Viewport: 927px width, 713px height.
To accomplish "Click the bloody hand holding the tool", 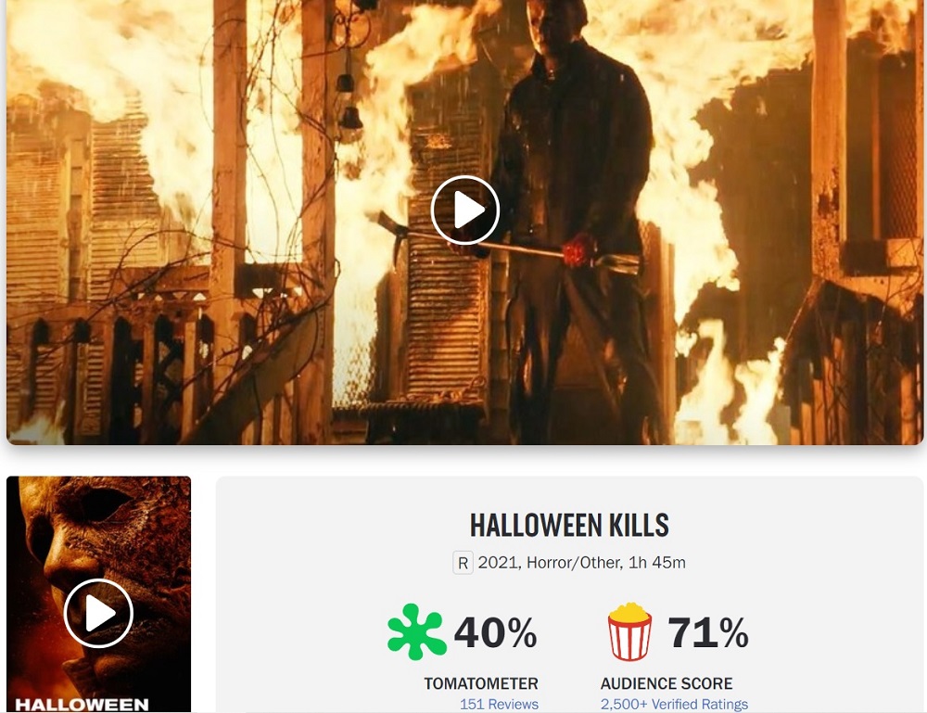I will tap(578, 250).
